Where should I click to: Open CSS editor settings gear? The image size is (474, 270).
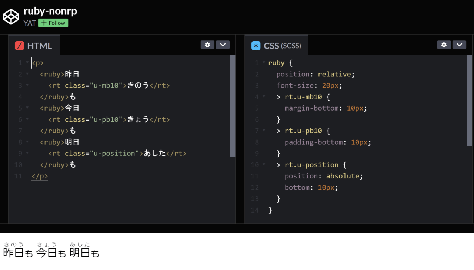click(444, 45)
